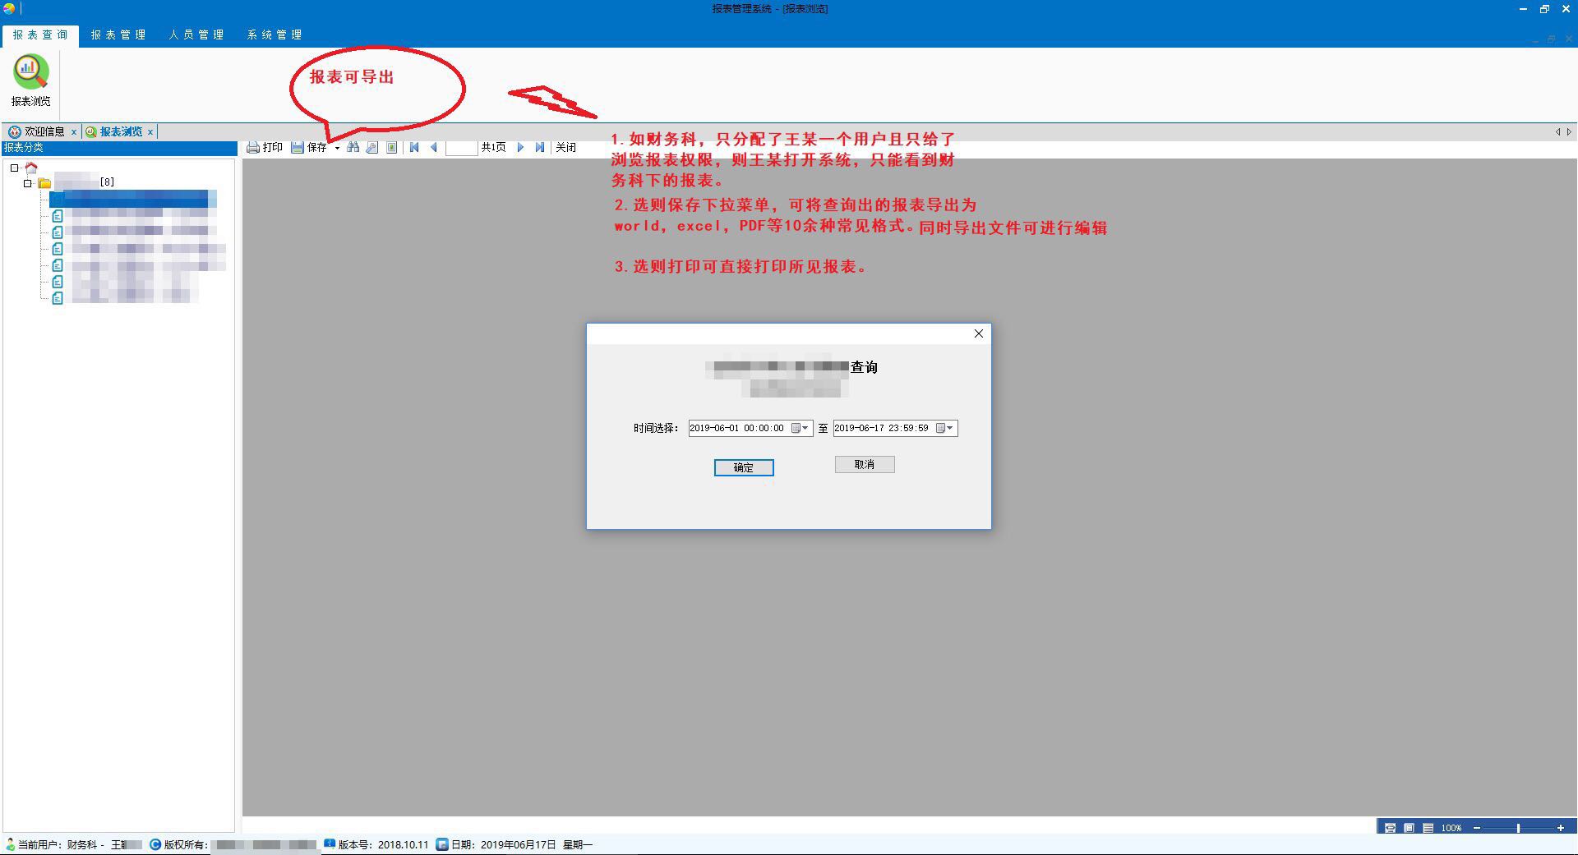Select the red home icon in tree
The width and height of the screenshot is (1578, 855).
pyautogui.click(x=31, y=168)
